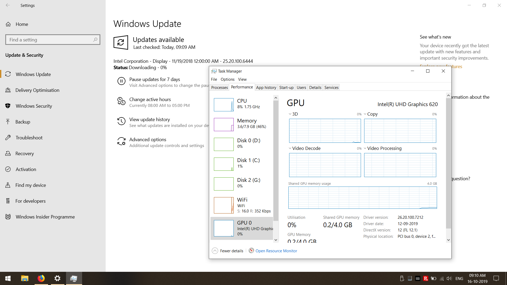This screenshot has height=285, width=507.
Task: Launch Firefox from the taskbar
Action: click(x=41, y=278)
